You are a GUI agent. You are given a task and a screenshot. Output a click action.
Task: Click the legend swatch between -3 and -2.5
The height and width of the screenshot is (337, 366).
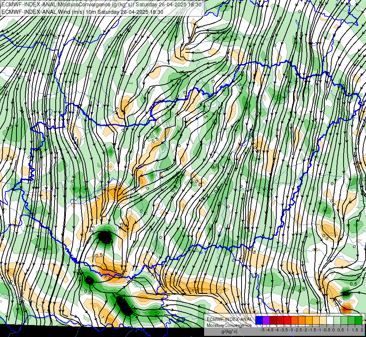pyautogui.click(x=295, y=320)
